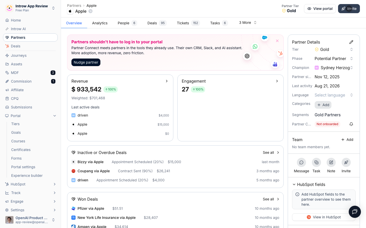Click the Task action icon
366x228 pixels.
316,162
